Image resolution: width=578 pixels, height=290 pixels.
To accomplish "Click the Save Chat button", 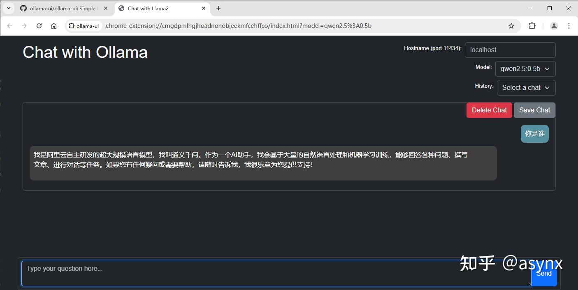I will [534, 110].
